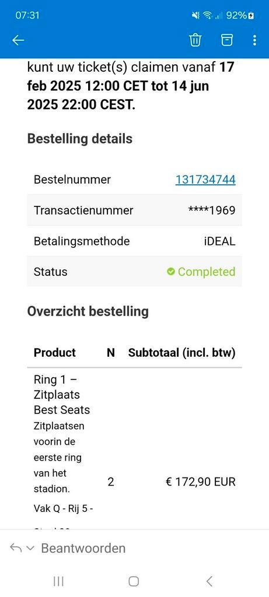Image resolution: width=269 pixels, height=597 pixels.
Task: Tap the reply arrow icon
Action: click(15, 548)
